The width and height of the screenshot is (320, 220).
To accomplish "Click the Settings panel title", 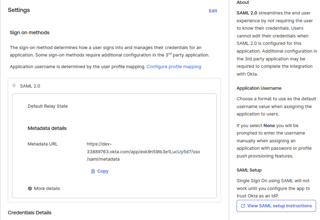I will [19, 10].
